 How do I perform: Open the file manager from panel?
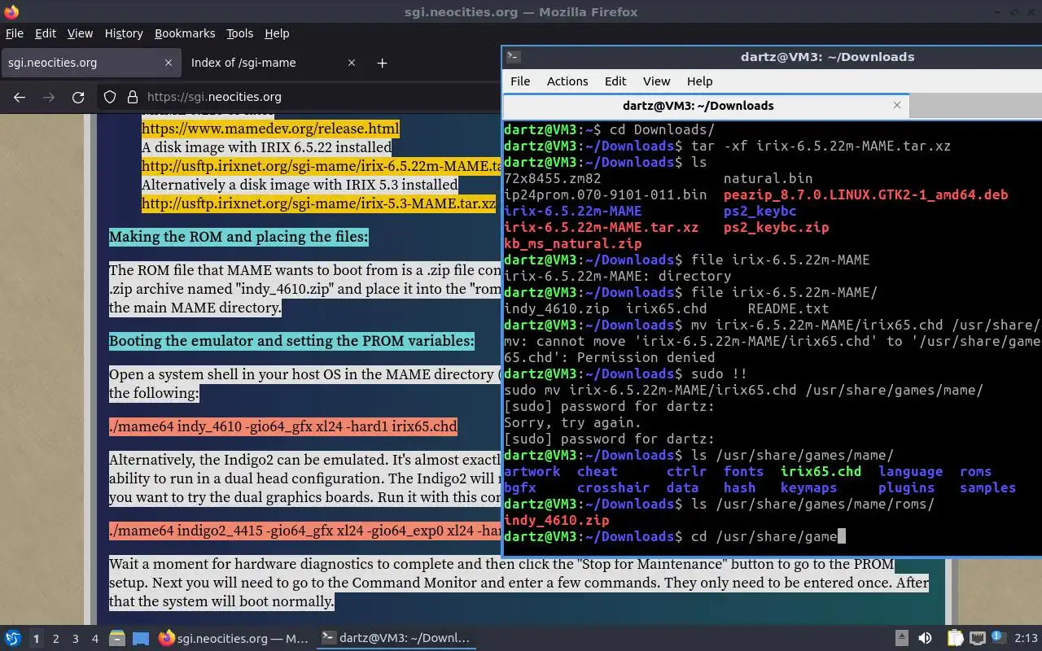pos(116,639)
